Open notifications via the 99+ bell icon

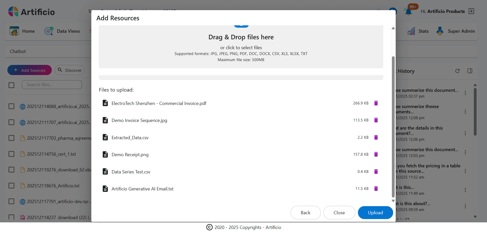[408, 11]
